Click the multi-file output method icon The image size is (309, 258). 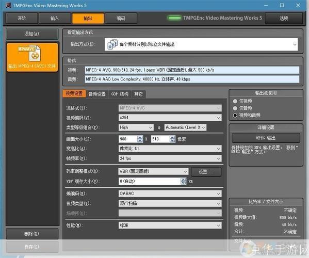112,44
